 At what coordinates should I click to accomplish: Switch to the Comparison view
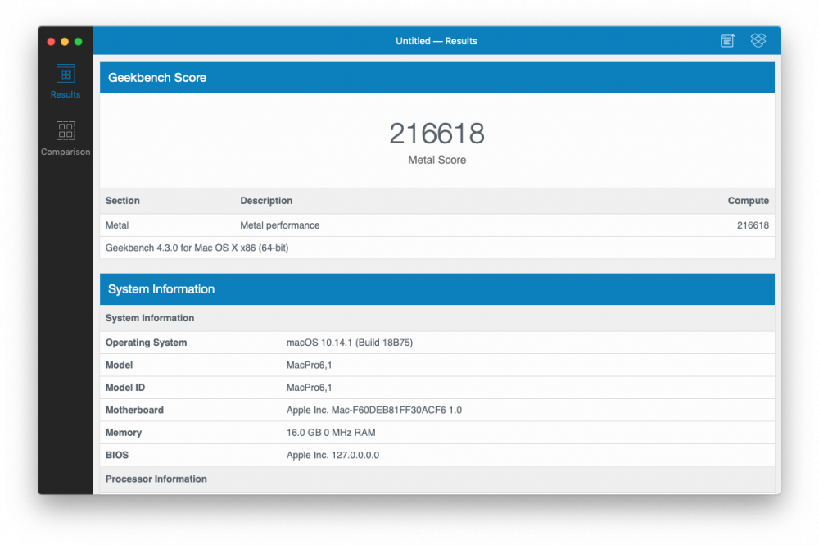point(66,139)
